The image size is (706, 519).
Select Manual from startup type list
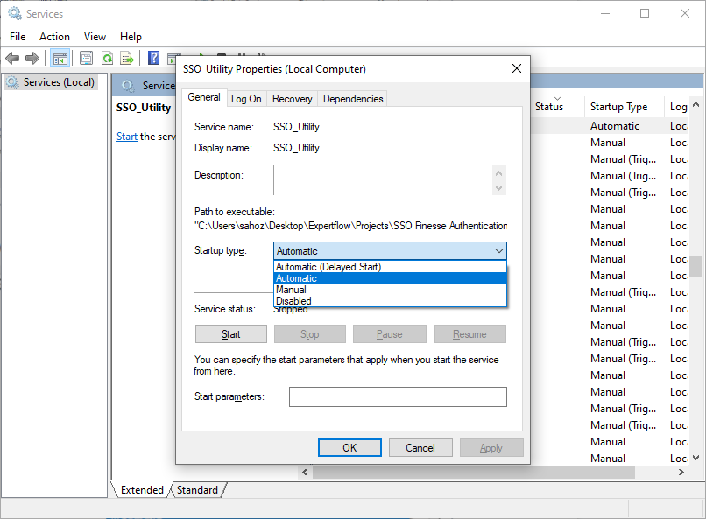[291, 290]
